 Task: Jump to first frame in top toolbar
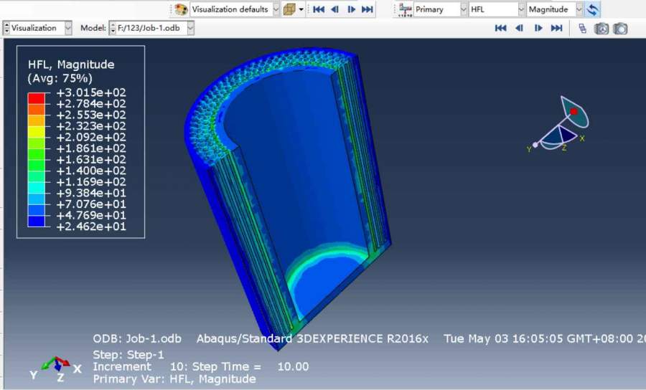[x=318, y=9]
